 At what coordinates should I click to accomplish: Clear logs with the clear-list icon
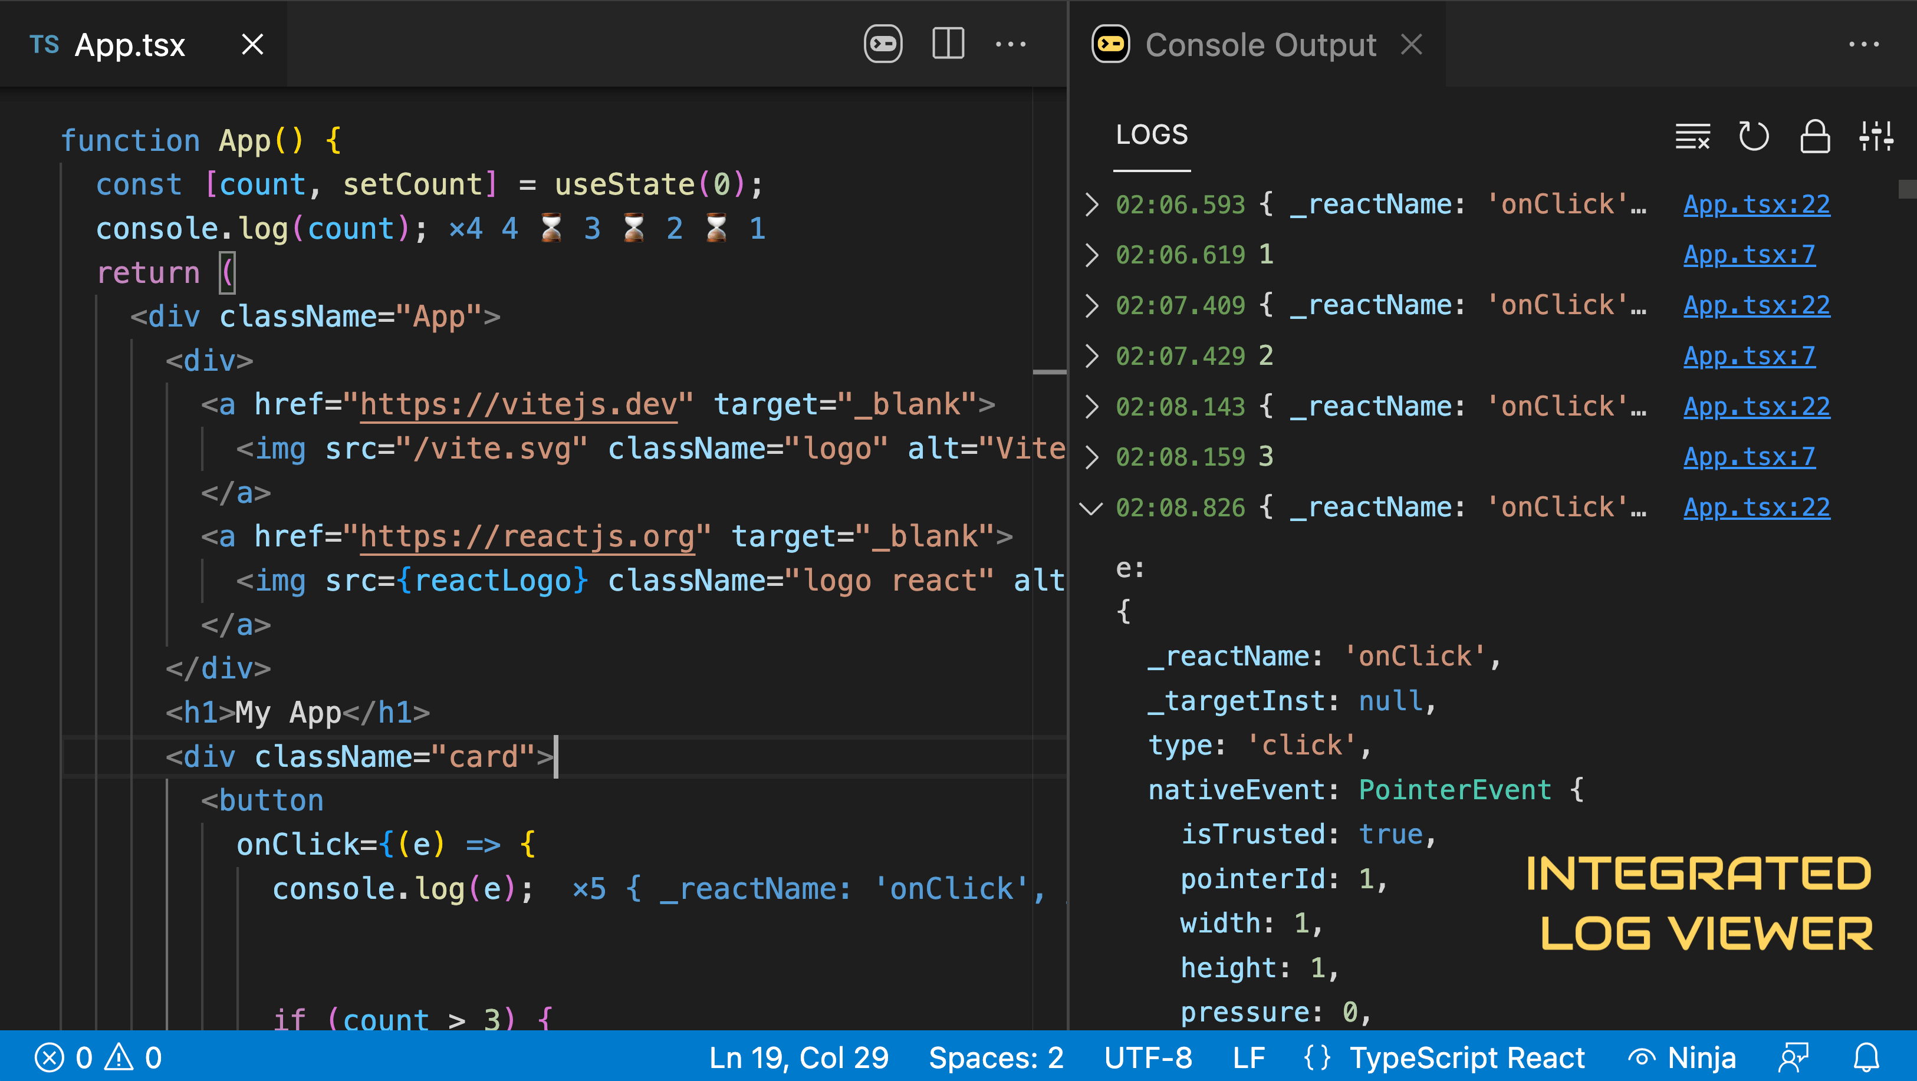[x=1692, y=136]
